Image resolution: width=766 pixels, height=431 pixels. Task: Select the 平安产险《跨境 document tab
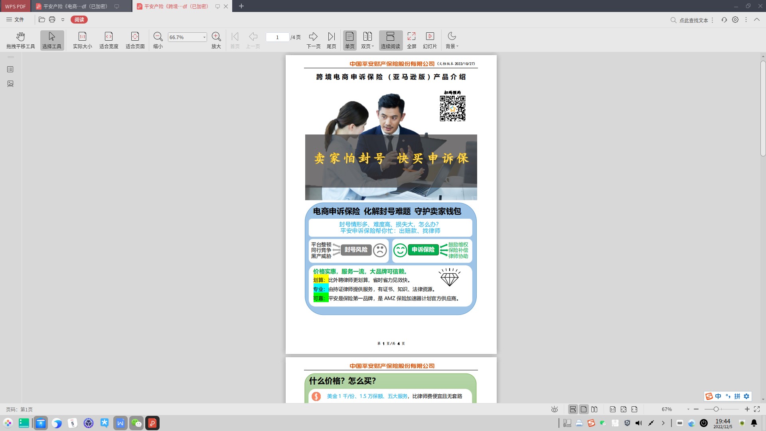pyautogui.click(x=176, y=6)
